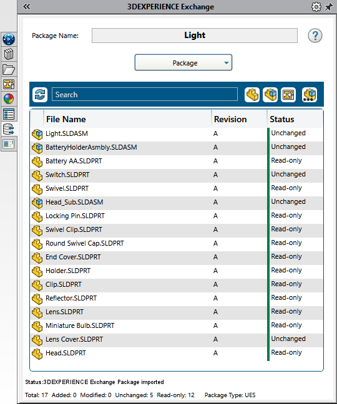Open the Design Library sidebar tab
Screen dimensions: 337x404
click(x=9, y=54)
